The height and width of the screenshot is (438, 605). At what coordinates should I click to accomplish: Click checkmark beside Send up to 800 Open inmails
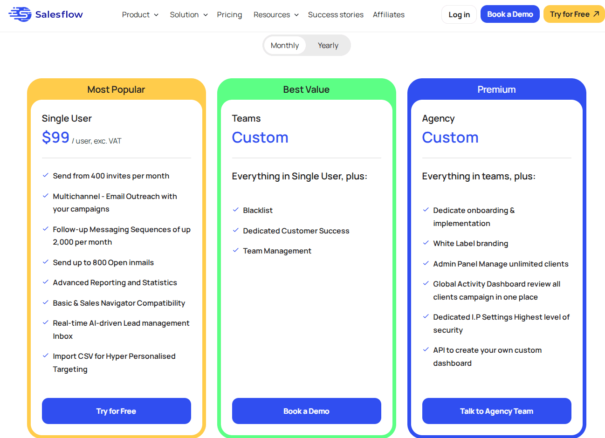coord(45,262)
